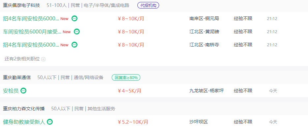
Task: Open chat icon for 南岸区-铜元局 job
Action: [74, 18]
